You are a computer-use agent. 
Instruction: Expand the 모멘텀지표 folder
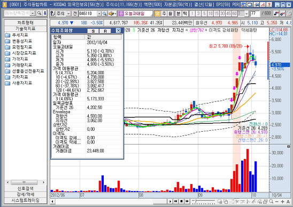click(x=19, y=47)
